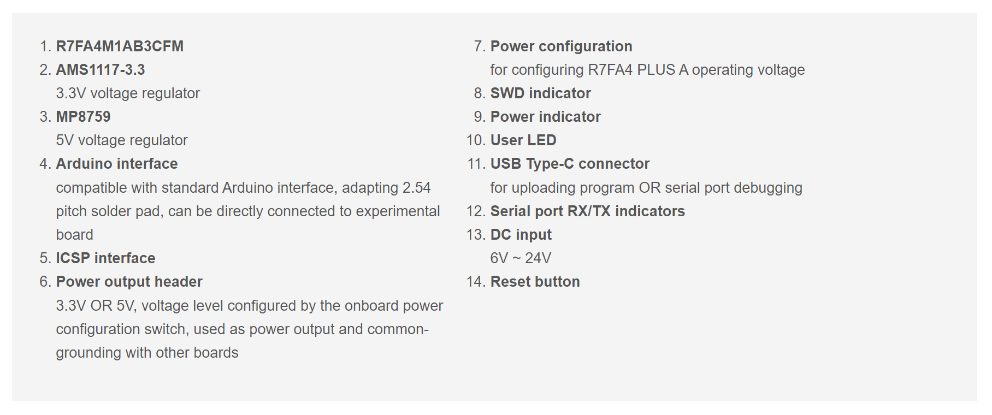Click the 5V voltage regulator description
The width and height of the screenshot is (992, 415).
[x=121, y=140]
